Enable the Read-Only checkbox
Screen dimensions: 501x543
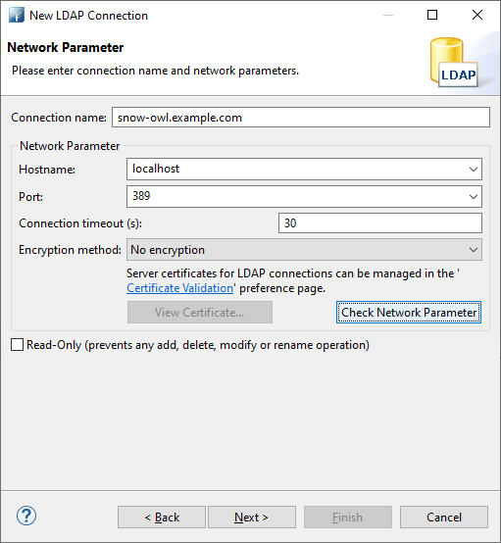coord(17,345)
